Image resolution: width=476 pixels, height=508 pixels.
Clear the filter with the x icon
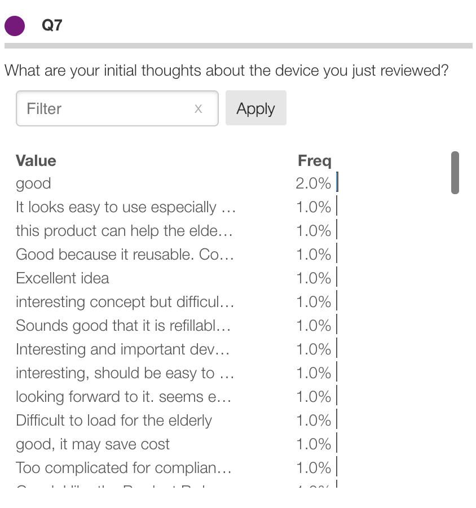198,109
